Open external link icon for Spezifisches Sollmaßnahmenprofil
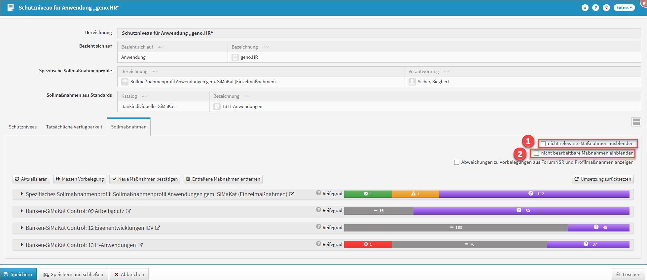647x280 pixels. [292, 194]
